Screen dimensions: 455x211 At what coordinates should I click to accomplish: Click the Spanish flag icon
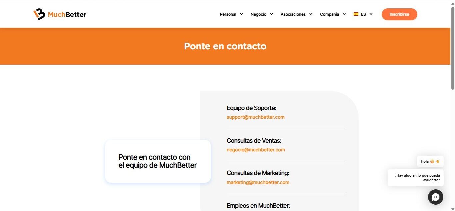point(356,14)
